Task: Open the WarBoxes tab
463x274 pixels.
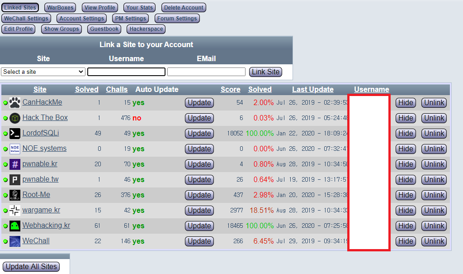Action: pyautogui.click(x=60, y=7)
